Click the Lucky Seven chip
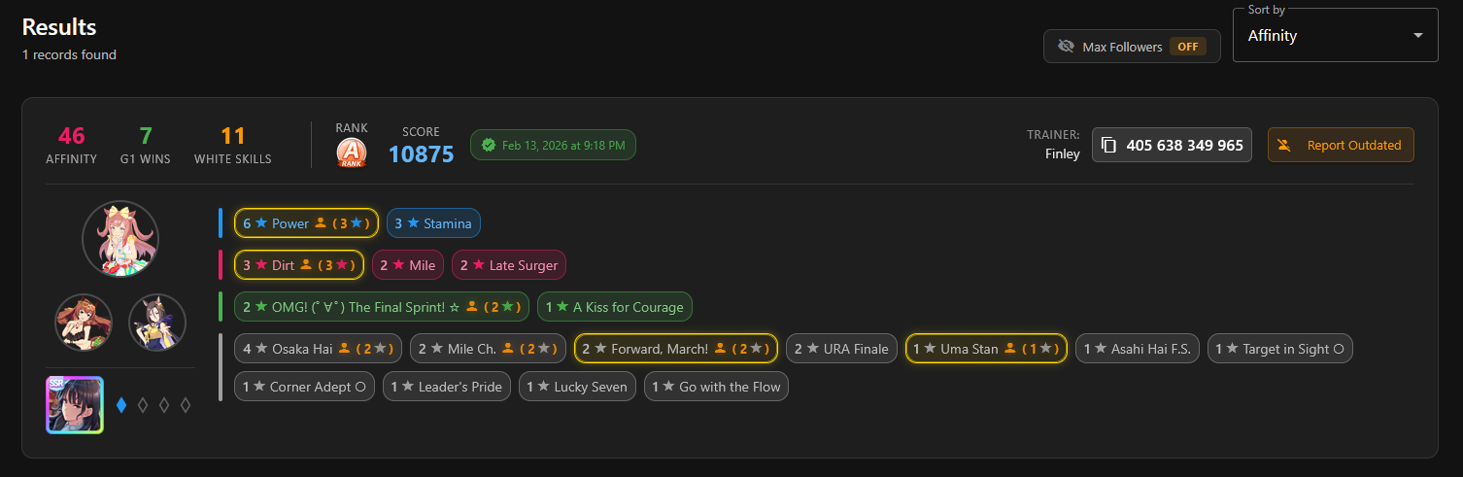The height and width of the screenshot is (477, 1463). [577, 387]
